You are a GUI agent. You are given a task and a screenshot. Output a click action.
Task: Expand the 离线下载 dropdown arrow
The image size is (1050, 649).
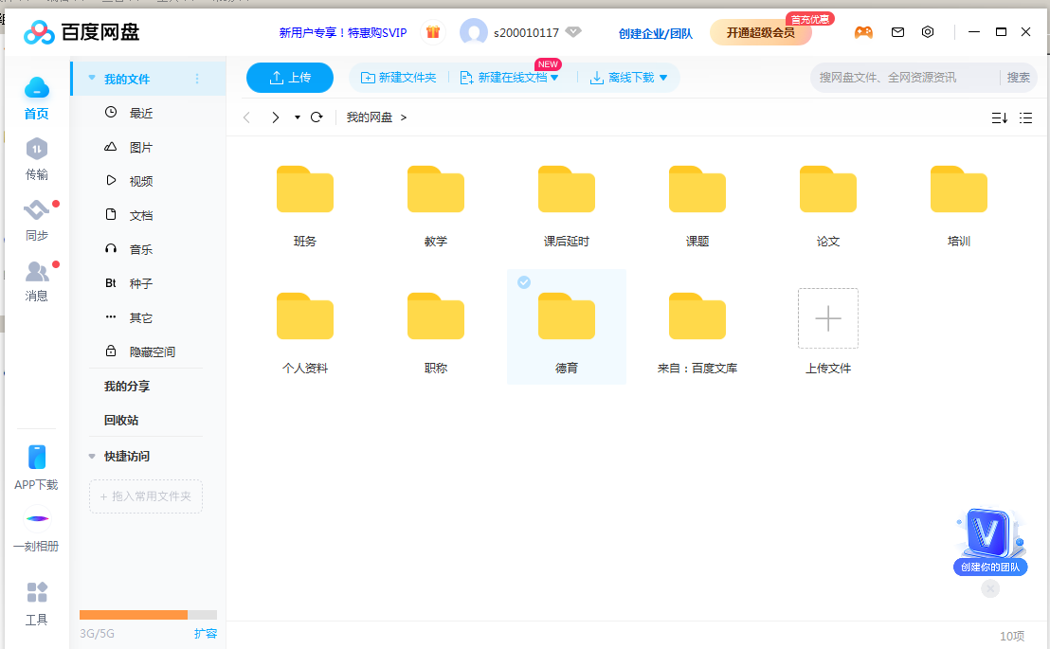coord(663,78)
